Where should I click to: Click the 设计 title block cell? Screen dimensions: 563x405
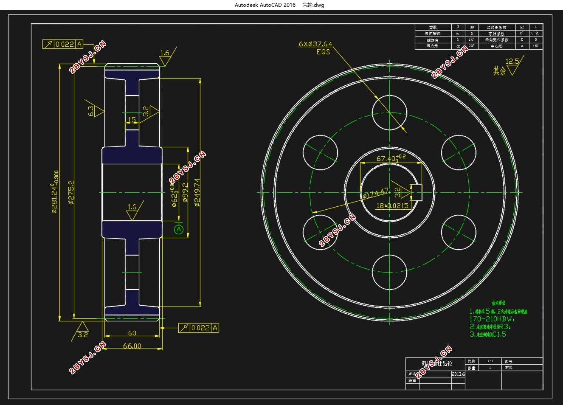pos(412,374)
